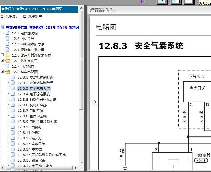Click the page icon of 12.8.6 玻璃升降器

(x=13, y=105)
